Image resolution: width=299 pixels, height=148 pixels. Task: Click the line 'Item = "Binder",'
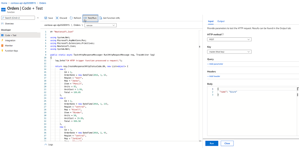coord(74,113)
